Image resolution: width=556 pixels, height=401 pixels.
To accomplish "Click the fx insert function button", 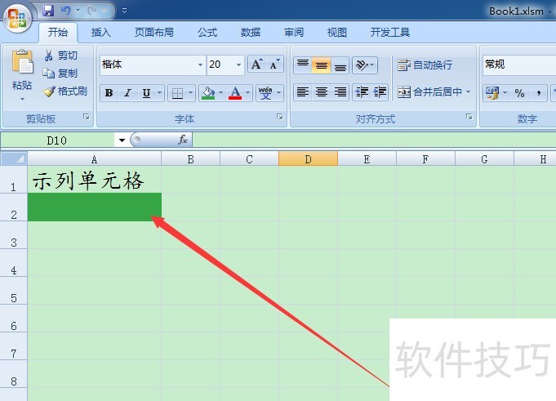I will 182,140.
